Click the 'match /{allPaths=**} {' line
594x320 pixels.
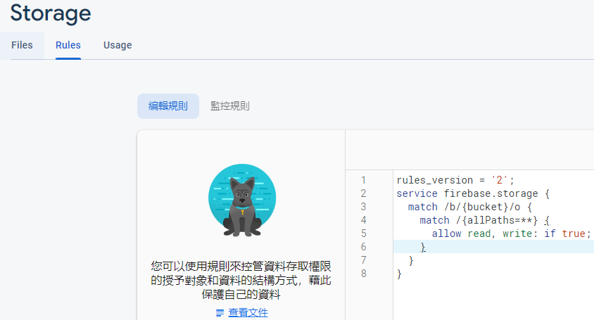click(484, 220)
